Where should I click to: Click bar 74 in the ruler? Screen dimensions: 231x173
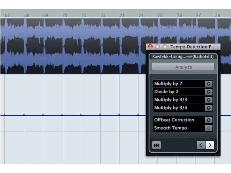coord(141,15)
